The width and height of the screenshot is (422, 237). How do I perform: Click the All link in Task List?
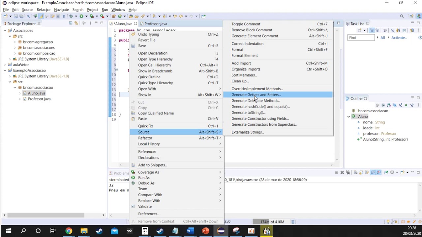[382, 38]
